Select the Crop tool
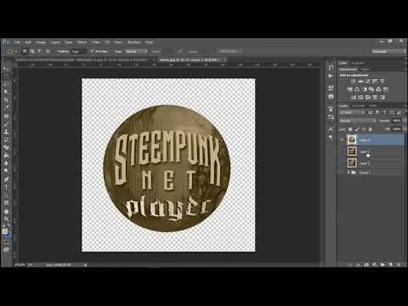 pyautogui.click(x=6, y=99)
